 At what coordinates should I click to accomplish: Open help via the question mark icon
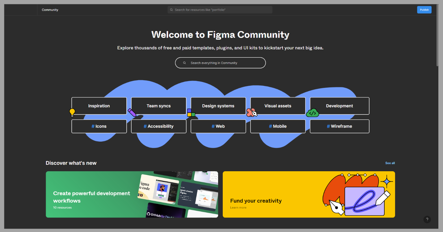click(x=427, y=219)
